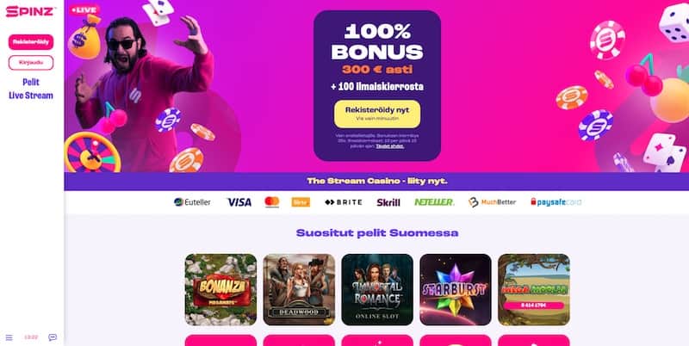Click the LIVE badge icon
Screen dimensions: 689x346
[x=84, y=10]
